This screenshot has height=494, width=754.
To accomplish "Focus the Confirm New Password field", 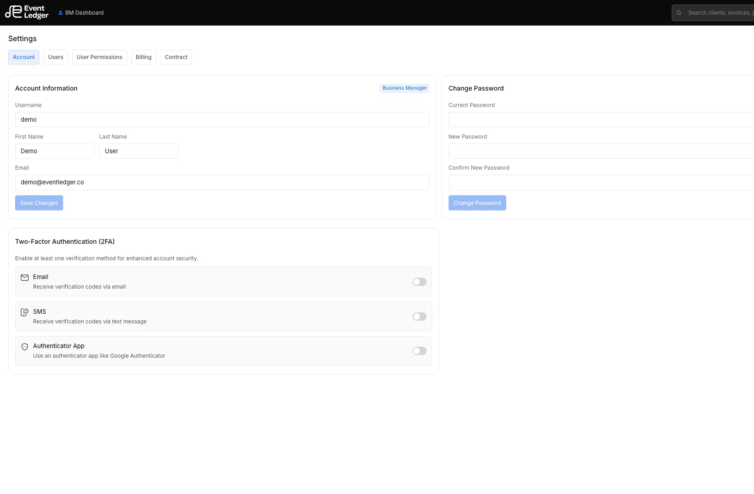I will [601, 183].
